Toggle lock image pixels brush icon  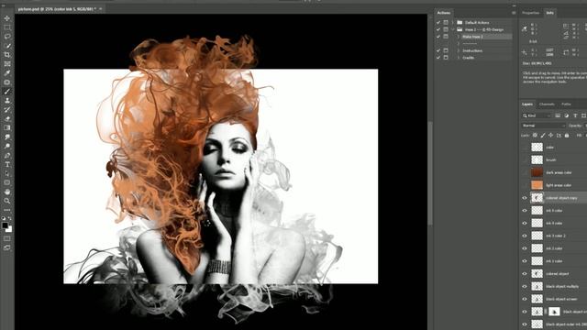pyautogui.click(x=543, y=136)
